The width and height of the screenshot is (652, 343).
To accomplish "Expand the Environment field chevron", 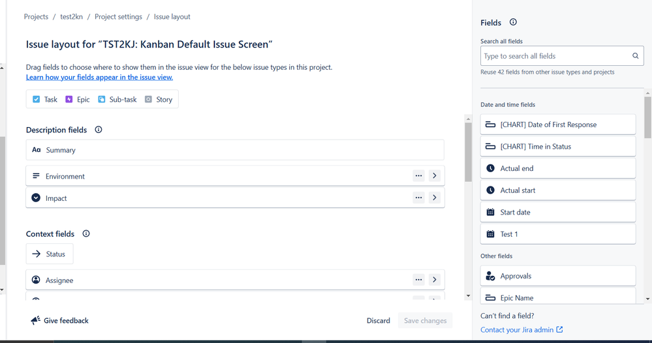I will click(x=435, y=175).
